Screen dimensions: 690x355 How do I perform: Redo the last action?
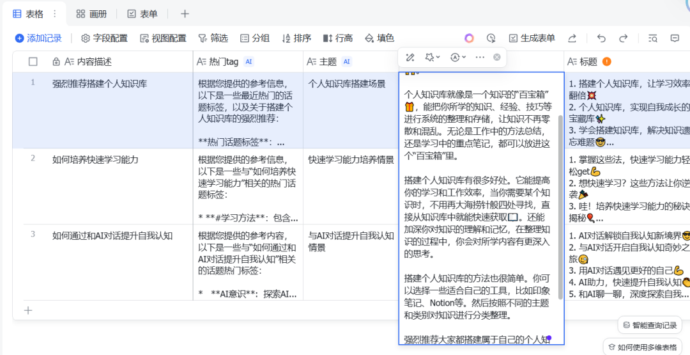pyautogui.click(x=623, y=38)
